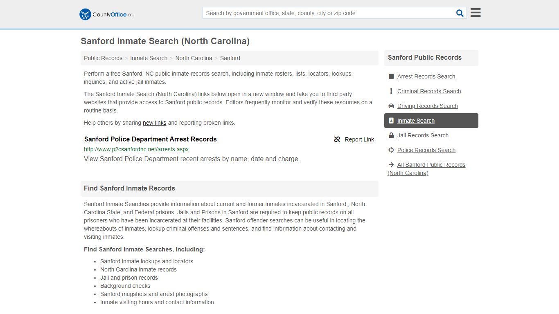Click the Police Records crosshair icon
Viewport: 559px width, 314px height.
tap(391, 150)
